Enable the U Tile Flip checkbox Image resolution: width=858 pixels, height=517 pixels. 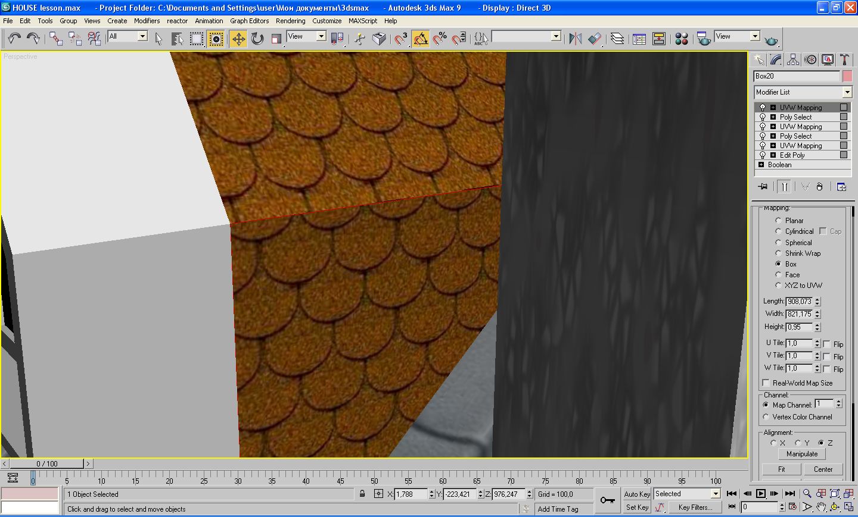point(826,344)
